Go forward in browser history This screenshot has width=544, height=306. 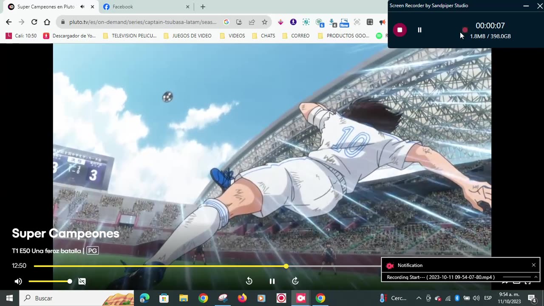coord(22,22)
